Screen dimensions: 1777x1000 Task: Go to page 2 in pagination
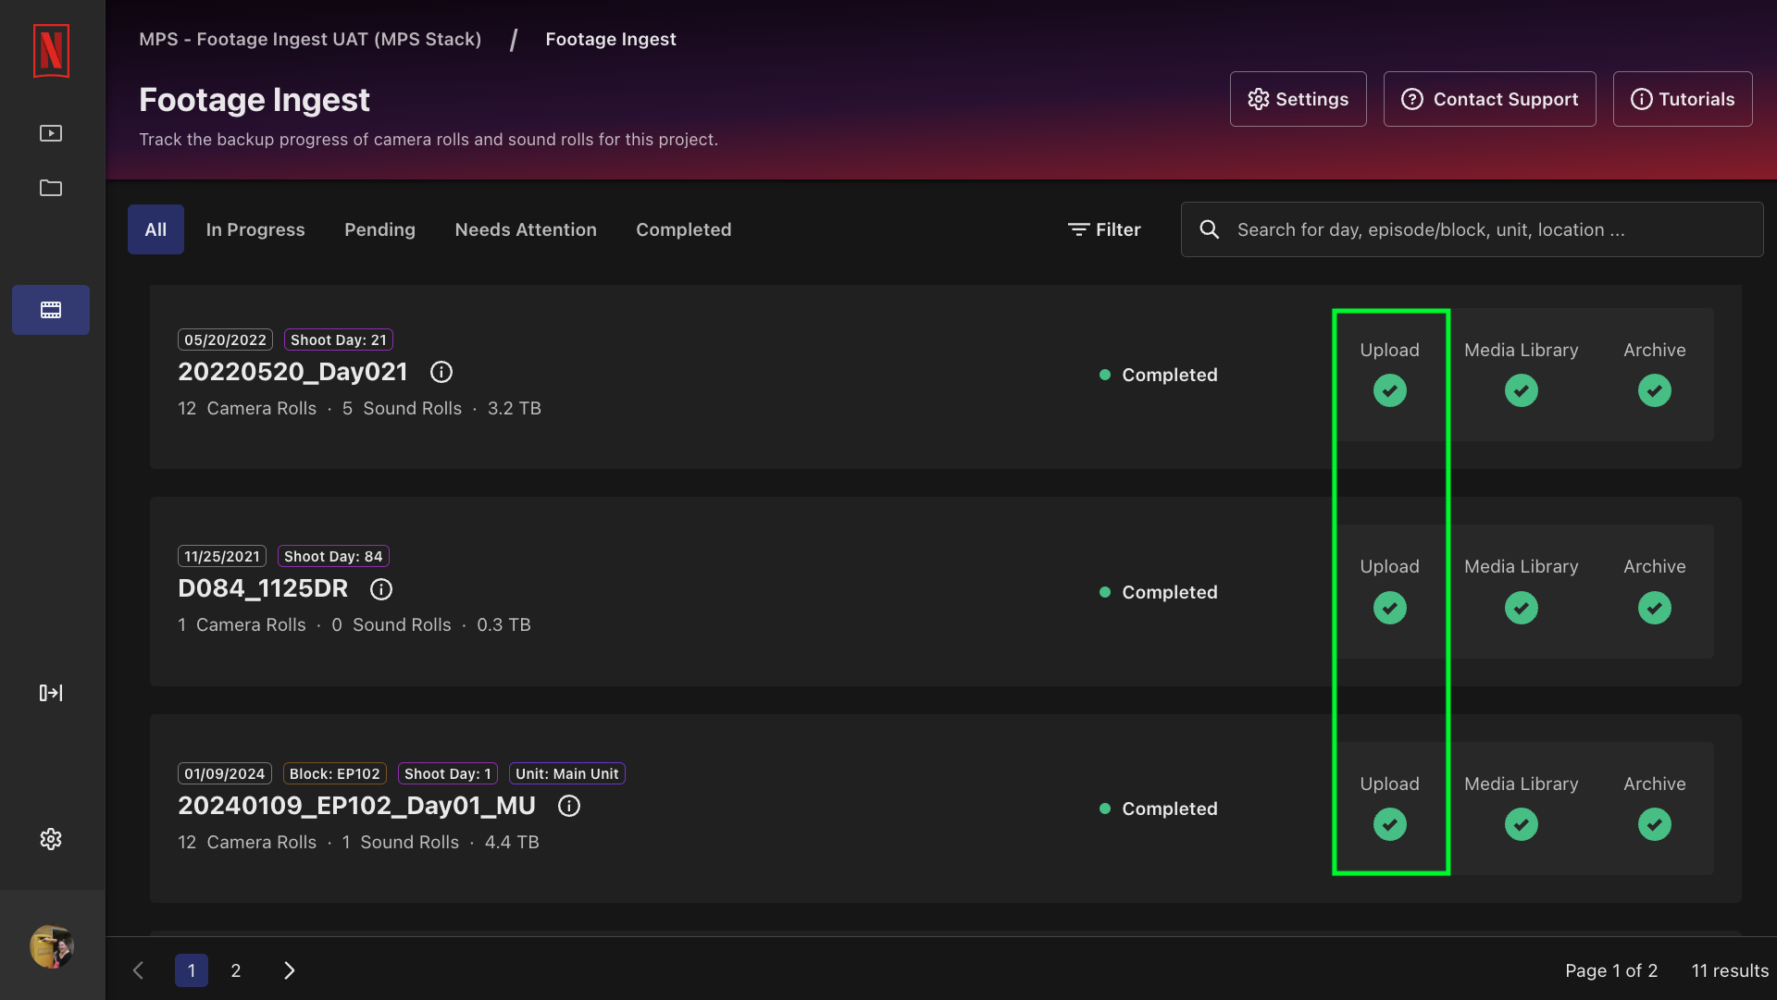[236, 970]
